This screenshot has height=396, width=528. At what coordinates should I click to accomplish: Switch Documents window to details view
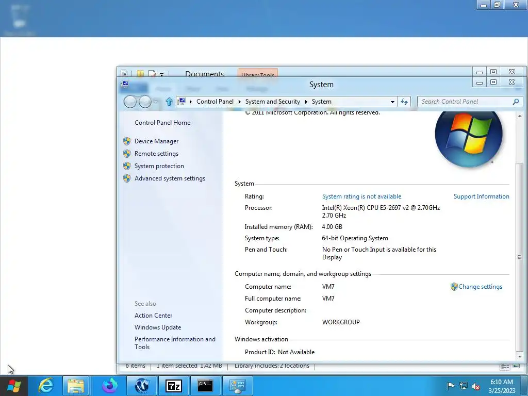click(x=504, y=367)
